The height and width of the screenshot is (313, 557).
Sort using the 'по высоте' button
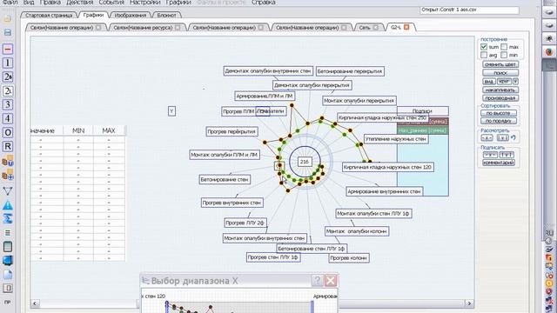click(499, 113)
